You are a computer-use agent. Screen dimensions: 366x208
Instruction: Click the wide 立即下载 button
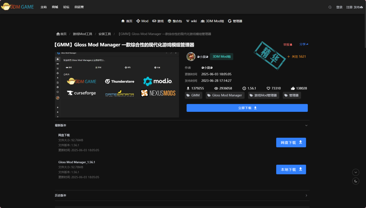coord(247,108)
